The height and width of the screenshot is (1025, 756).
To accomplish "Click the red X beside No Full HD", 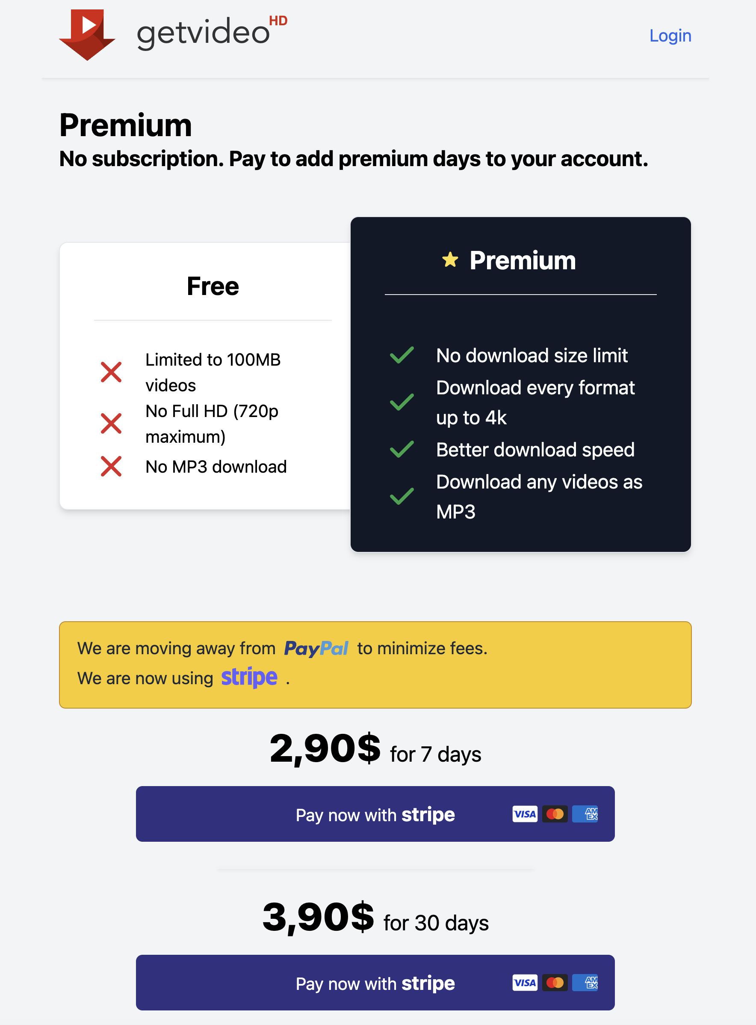I will pos(111,423).
